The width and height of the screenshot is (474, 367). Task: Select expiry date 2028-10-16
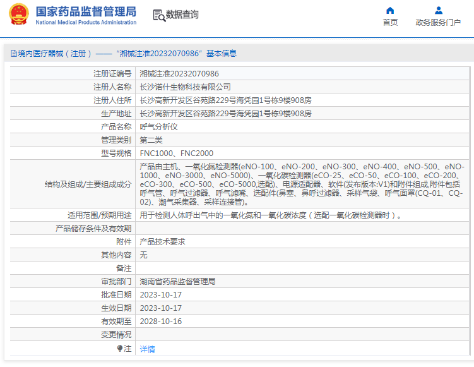(x=161, y=322)
